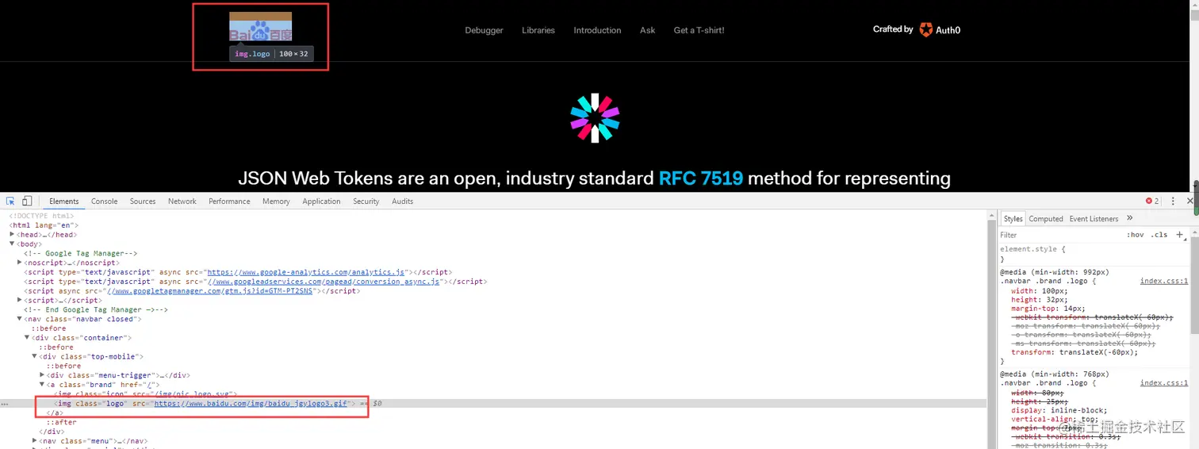This screenshot has width=1199, height=449.
Task: Expand the noscript node
Action: (x=20, y=263)
